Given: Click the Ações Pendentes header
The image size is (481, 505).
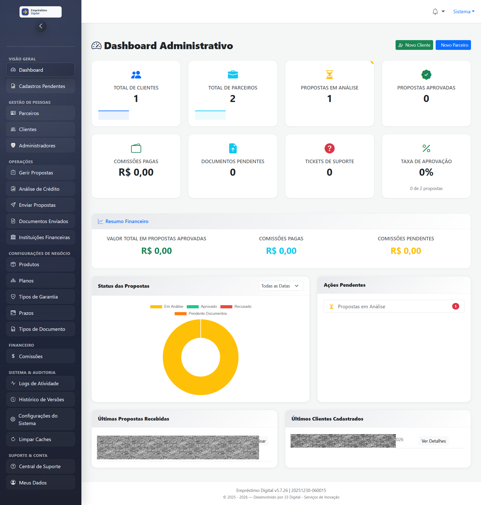Looking at the screenshot, I should pyautogui.click(x=344, y=285).
